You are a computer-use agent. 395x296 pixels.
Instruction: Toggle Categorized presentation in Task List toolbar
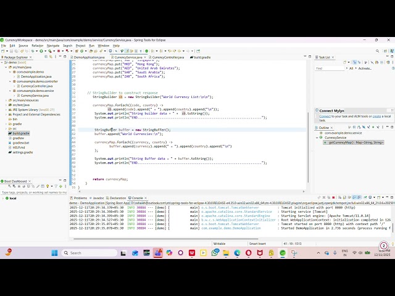point(355,62)
